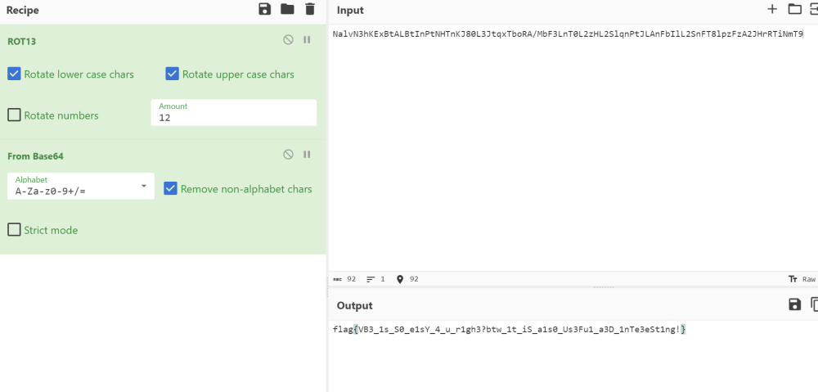Disable the ROT13 operation
Image resolution: width=818 pixels, height=392 pixels.
tap(288, 40)
